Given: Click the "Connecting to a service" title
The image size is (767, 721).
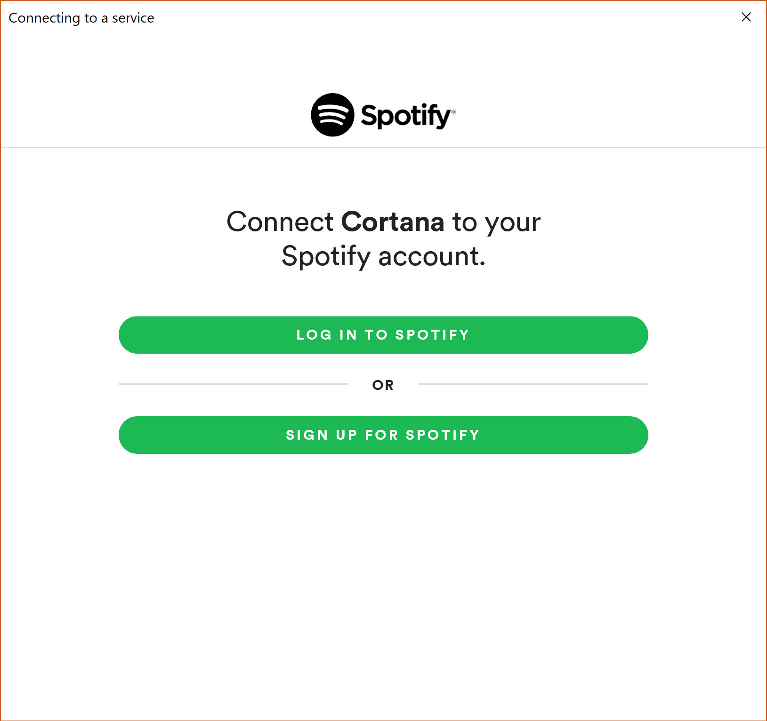Looking at the screenshot, I should click(x=81, y=18).
